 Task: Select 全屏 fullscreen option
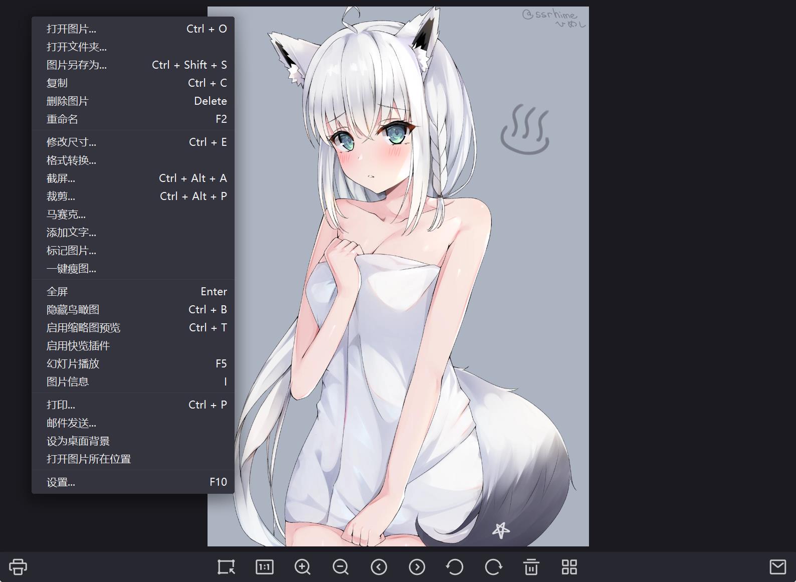pyautogui.click(x=133, y=292)
